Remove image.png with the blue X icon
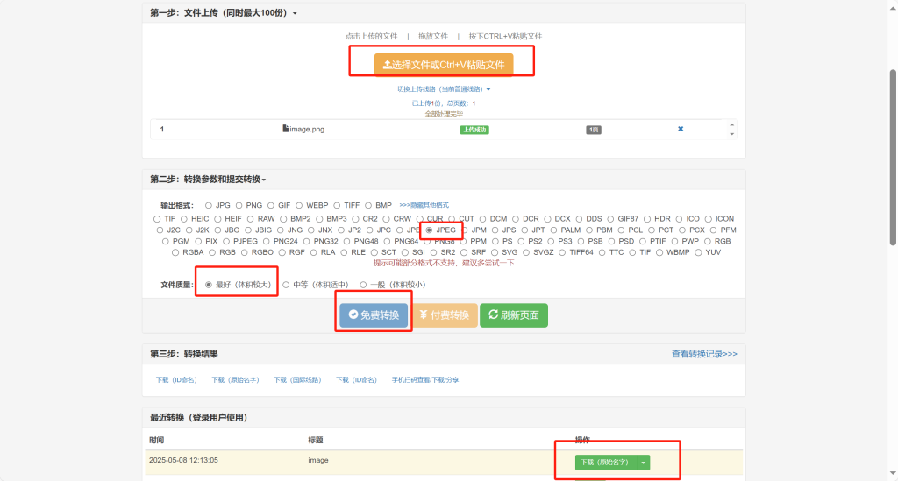 tap(681, 130)
